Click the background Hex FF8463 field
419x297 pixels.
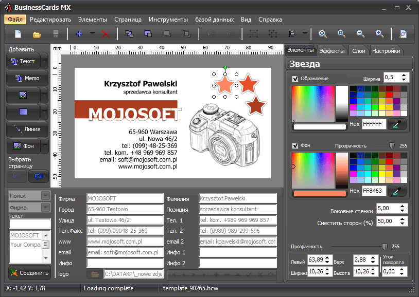coord(374,191)
